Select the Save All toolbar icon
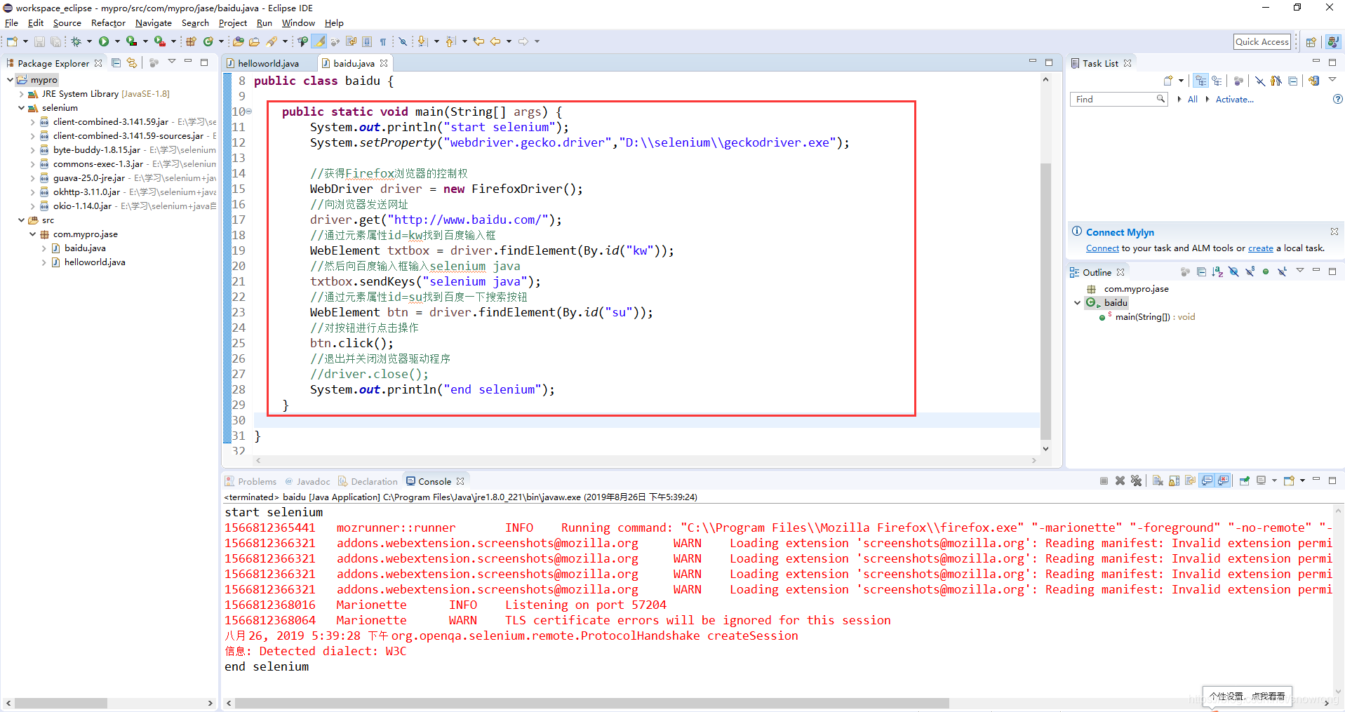 pyautogui.click(x=56, y=41)
